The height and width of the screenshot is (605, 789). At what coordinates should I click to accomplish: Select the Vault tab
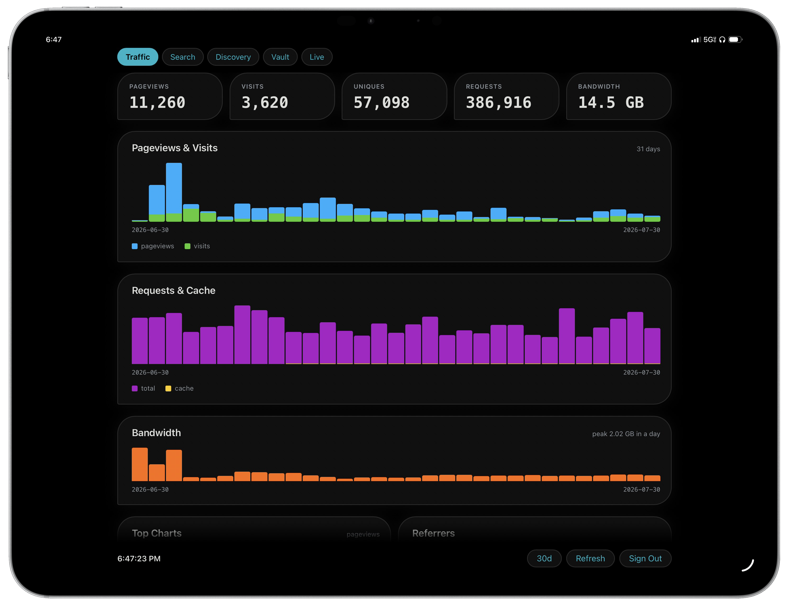click(x=280, y=57)
